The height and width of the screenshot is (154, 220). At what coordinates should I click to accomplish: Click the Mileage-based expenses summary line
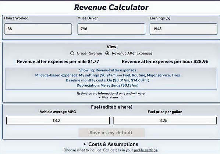107,75
